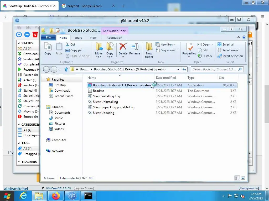The height and width of the screenshot is (201, 269).
Task: Click the Up one level arrow
Action: (x=66, y=69)
